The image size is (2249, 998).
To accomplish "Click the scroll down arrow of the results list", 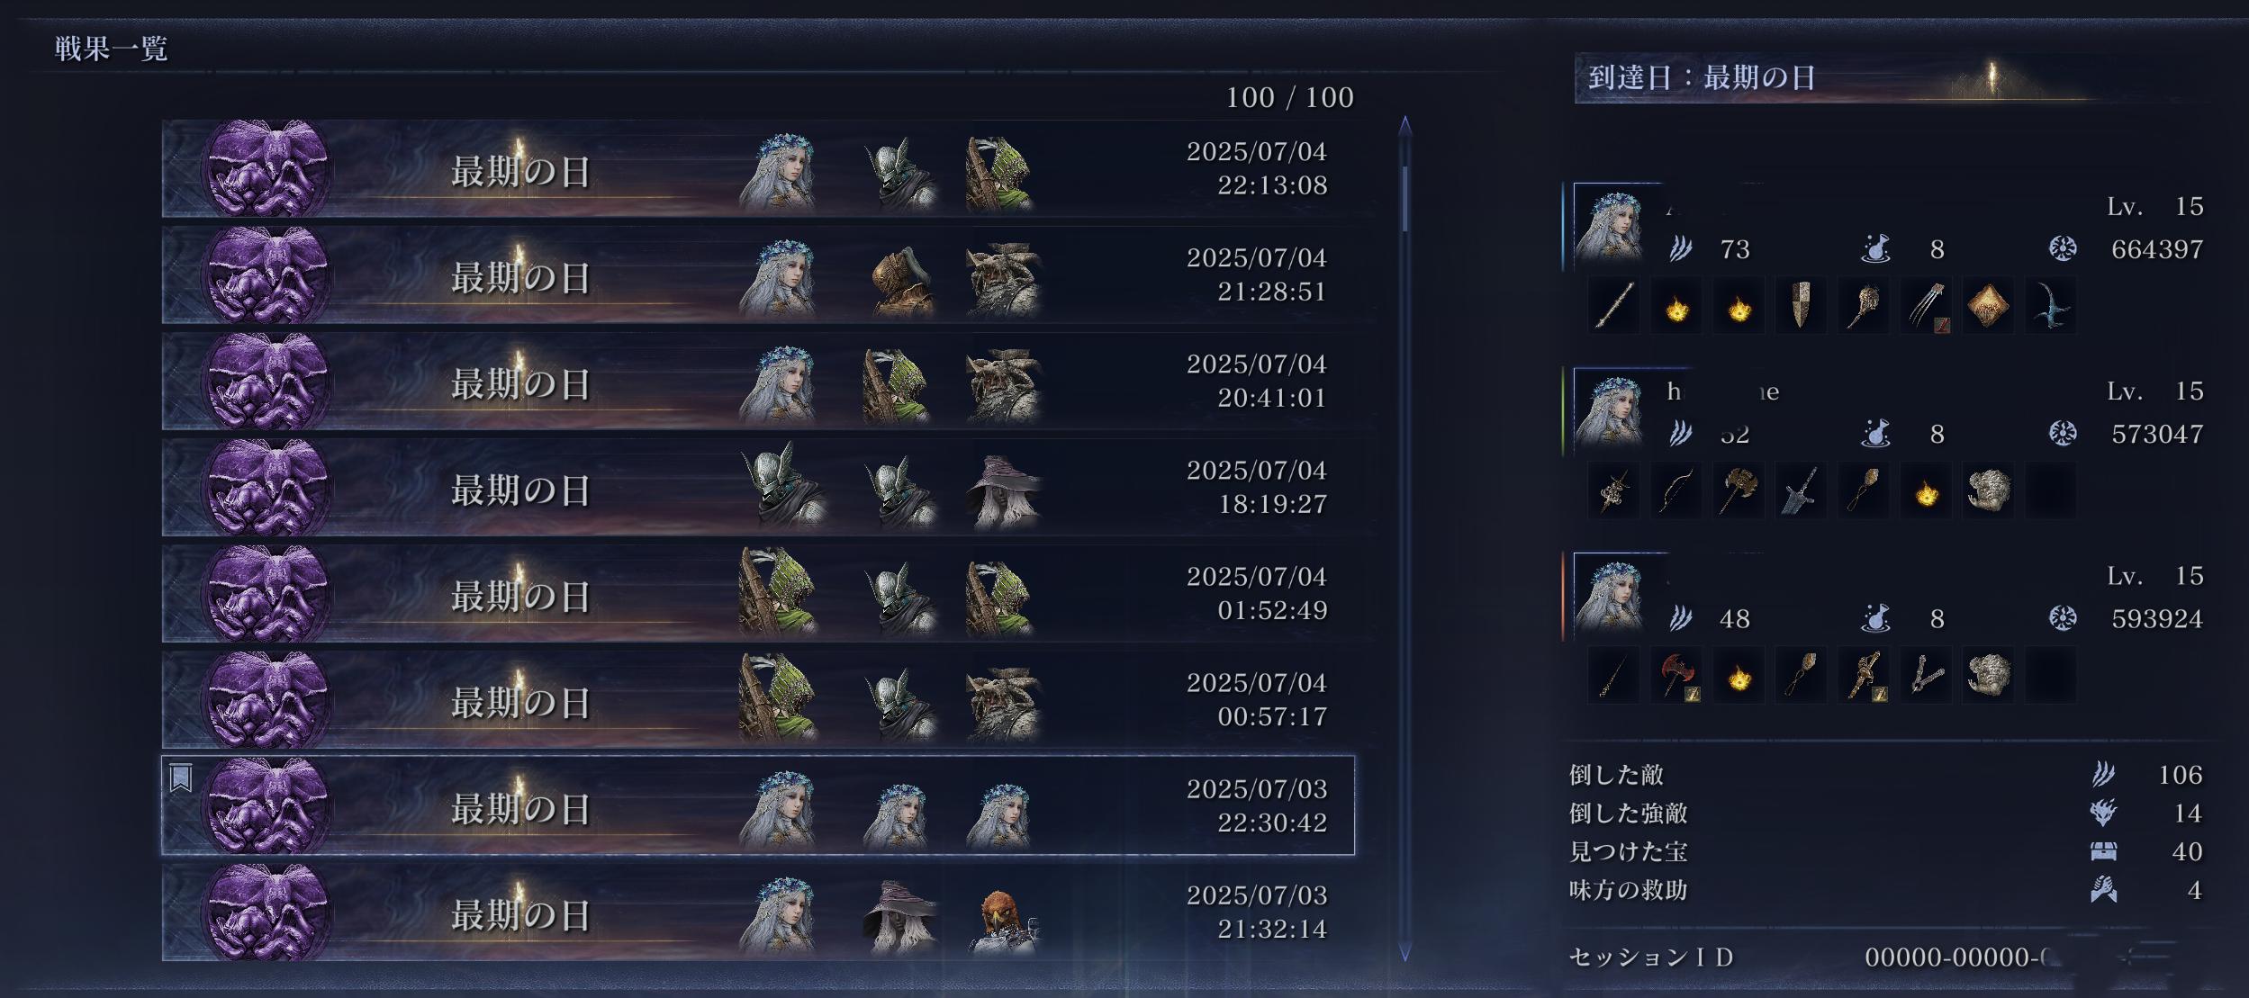I will pos(1404,951).
